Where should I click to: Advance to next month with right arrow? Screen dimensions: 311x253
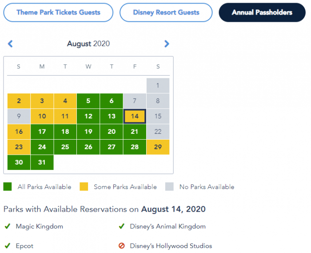[167, 44]
